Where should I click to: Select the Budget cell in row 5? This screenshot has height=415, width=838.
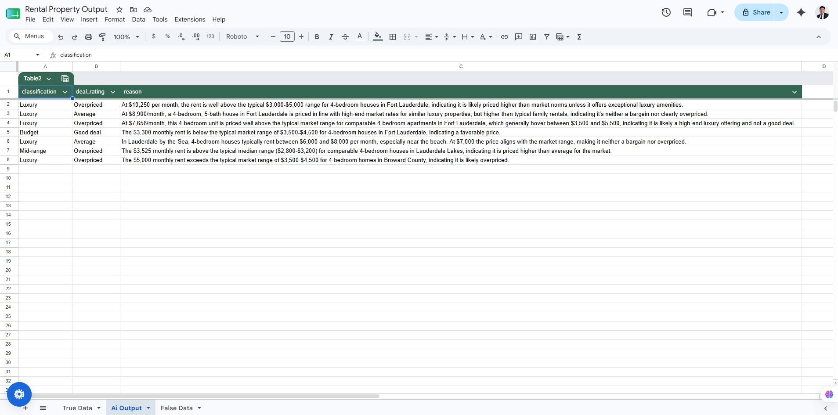click(45, 132)
